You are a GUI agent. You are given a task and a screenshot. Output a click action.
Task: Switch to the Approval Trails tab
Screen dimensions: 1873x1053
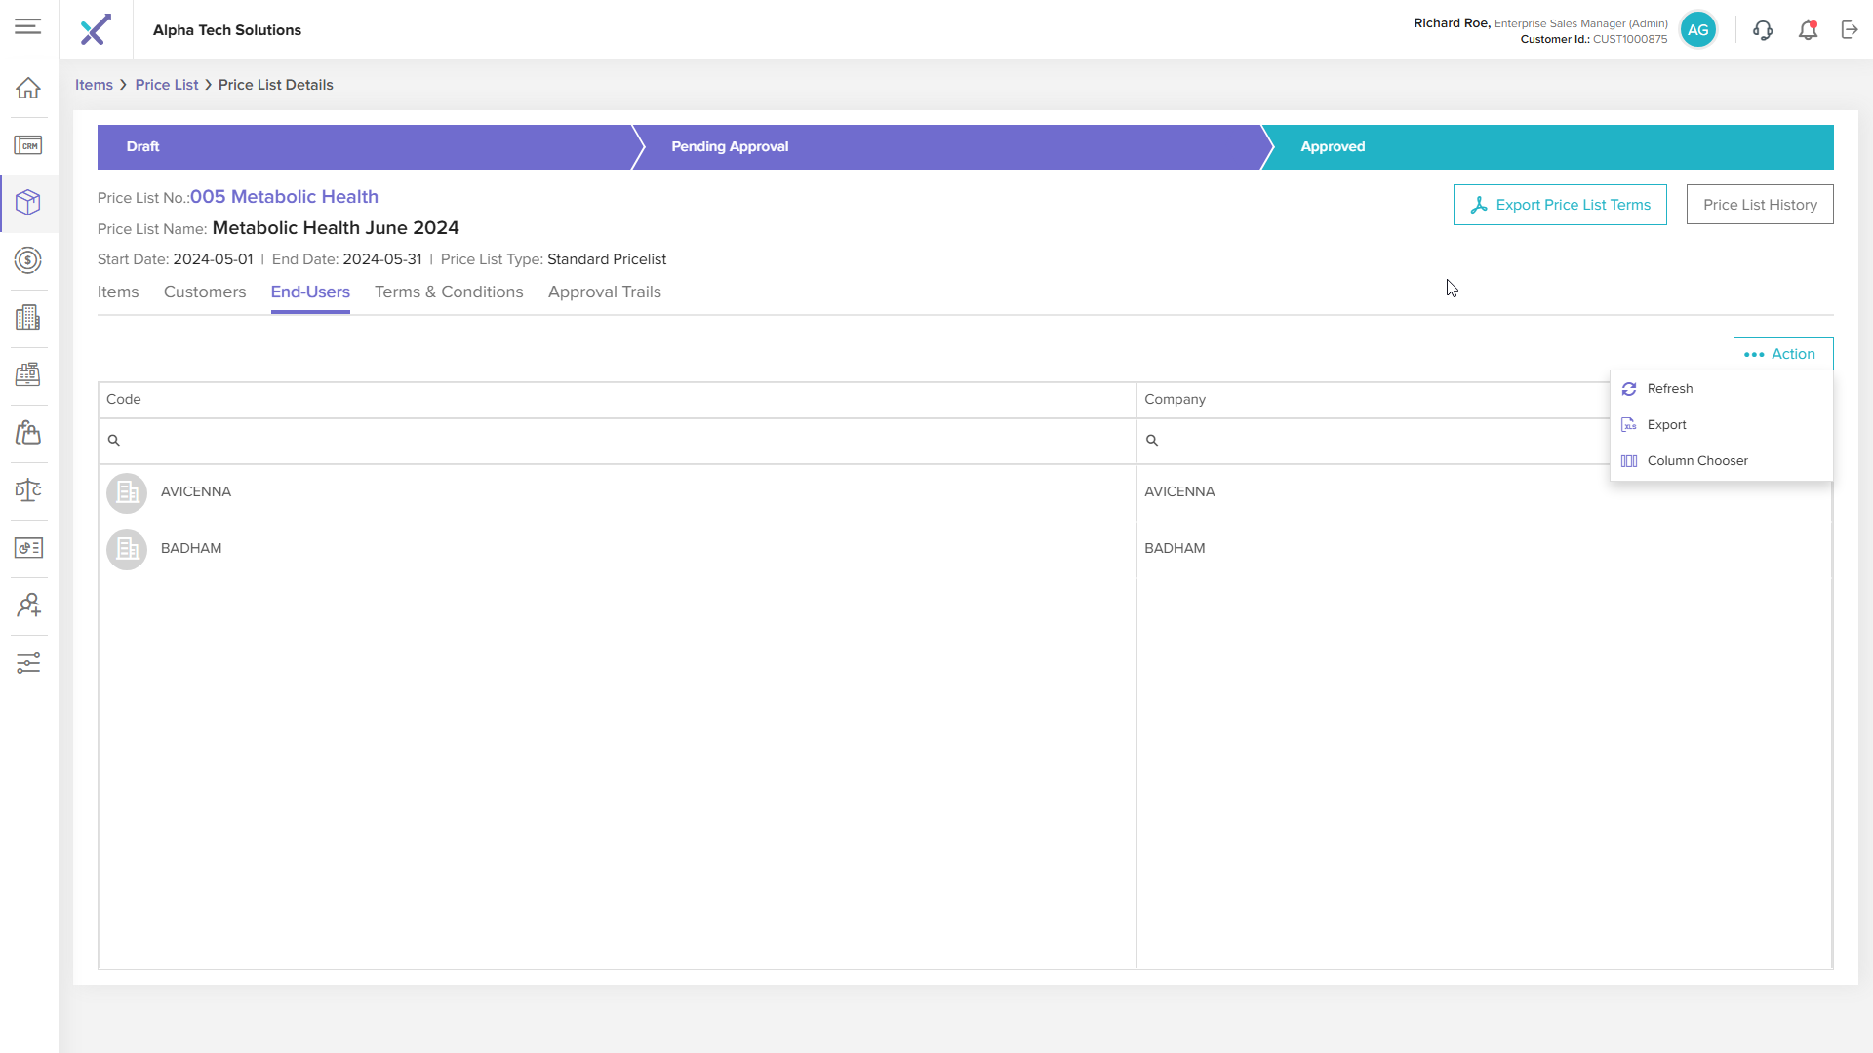(x=604, y=292)
